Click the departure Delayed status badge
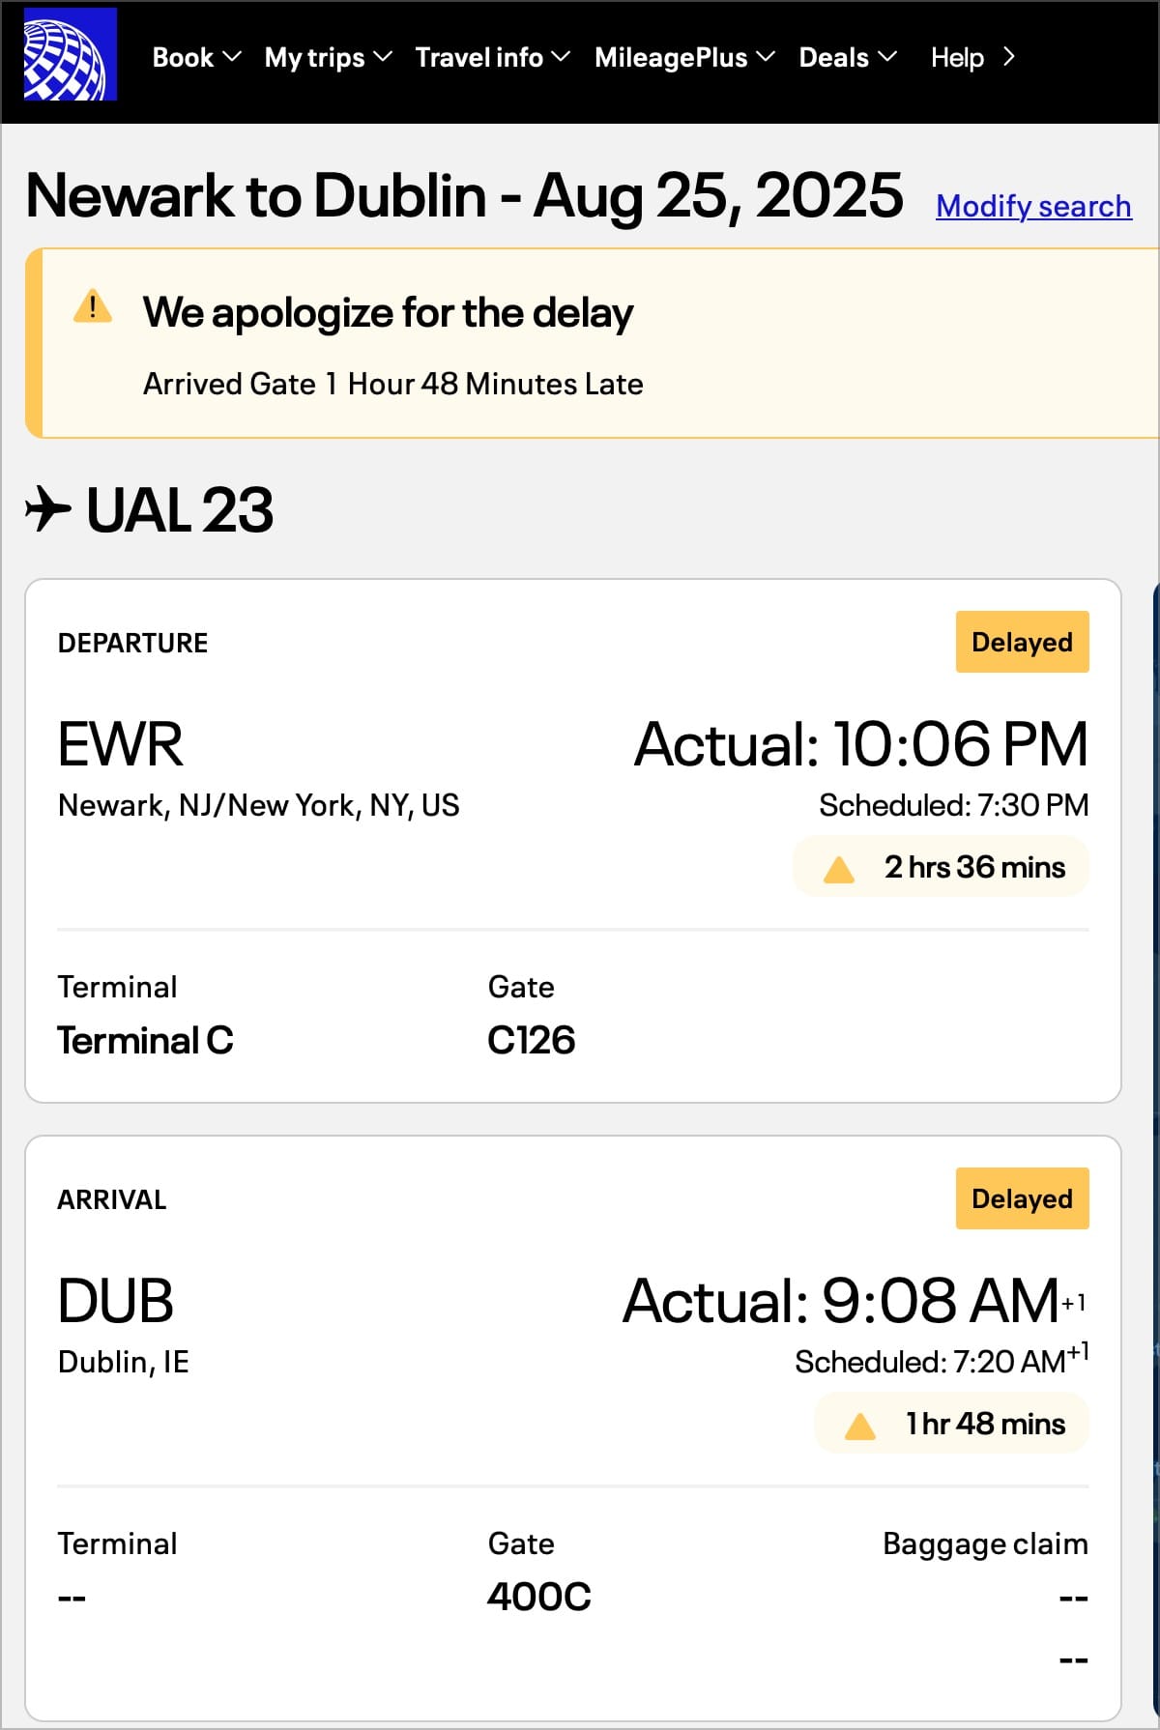This screenshot has height=1730, width=1160. pos(1022,642)
